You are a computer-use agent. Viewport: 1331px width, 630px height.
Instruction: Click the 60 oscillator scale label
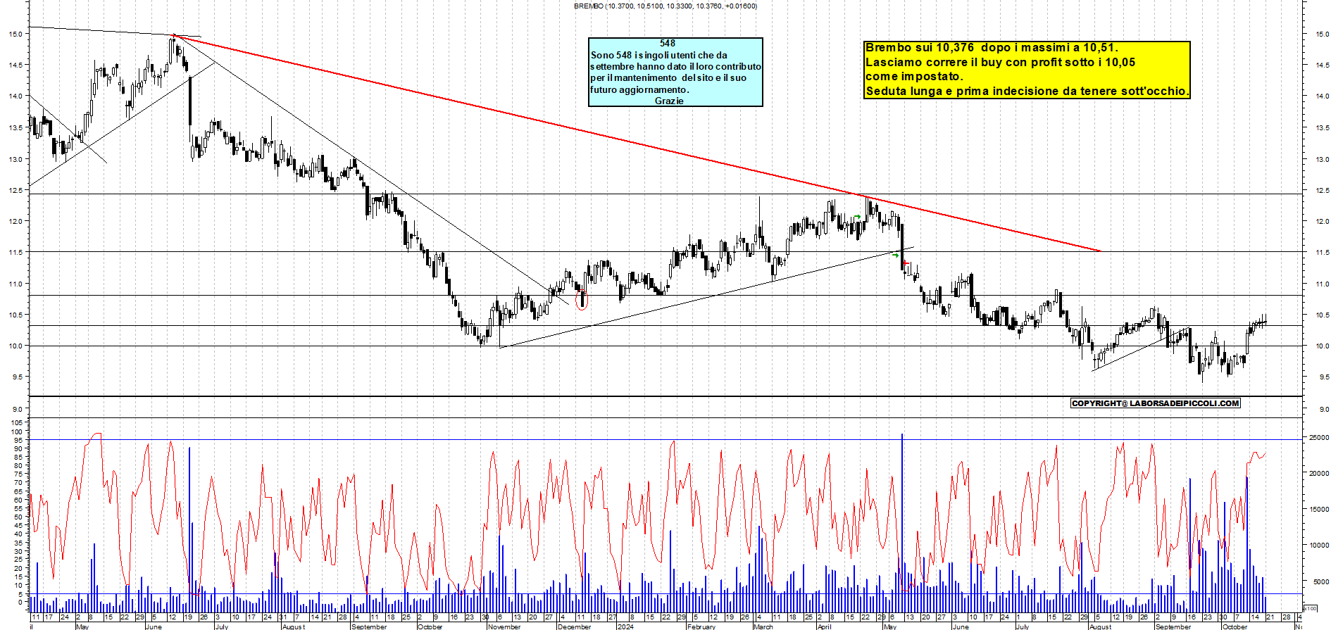(20, 500)
